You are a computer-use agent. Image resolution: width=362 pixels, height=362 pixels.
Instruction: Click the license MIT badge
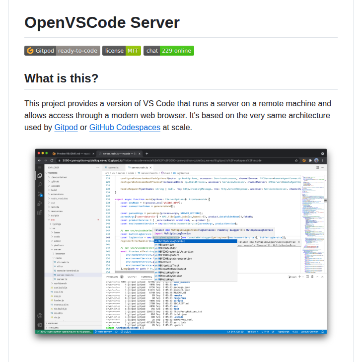coord(122,51)
